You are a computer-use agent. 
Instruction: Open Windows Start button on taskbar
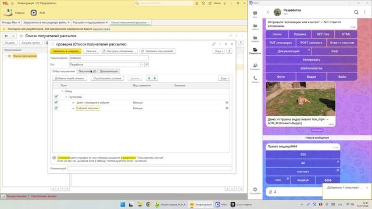click(x=123, y=204)
